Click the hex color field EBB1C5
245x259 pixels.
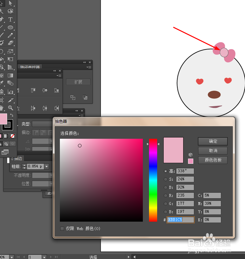pyautogui.click(x=181, y=220)
